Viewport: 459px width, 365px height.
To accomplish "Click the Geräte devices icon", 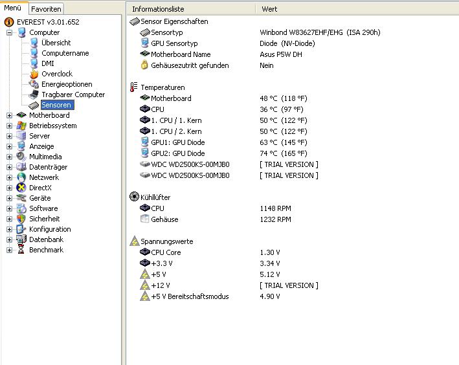I will pyautogui.click(x=21, y=198).
